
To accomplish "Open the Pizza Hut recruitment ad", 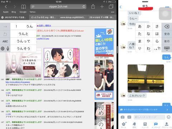I will (x=104, y=64).
